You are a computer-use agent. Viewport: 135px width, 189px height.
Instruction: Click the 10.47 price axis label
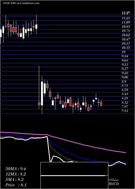126,39
